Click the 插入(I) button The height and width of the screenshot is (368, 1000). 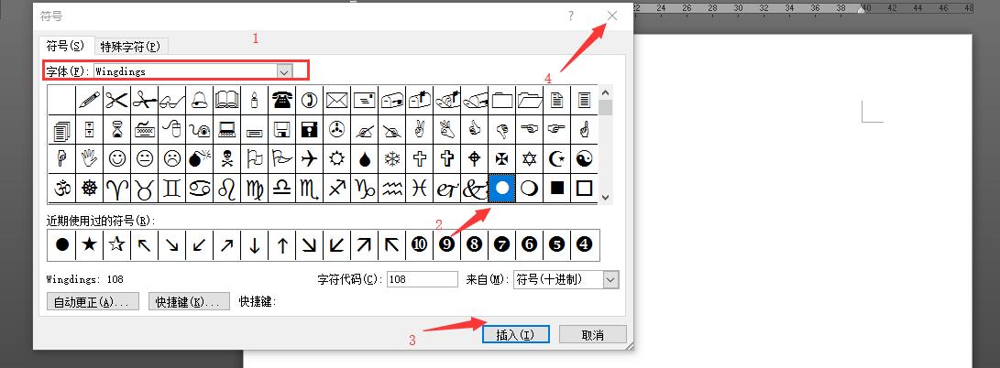click(515, 334)
